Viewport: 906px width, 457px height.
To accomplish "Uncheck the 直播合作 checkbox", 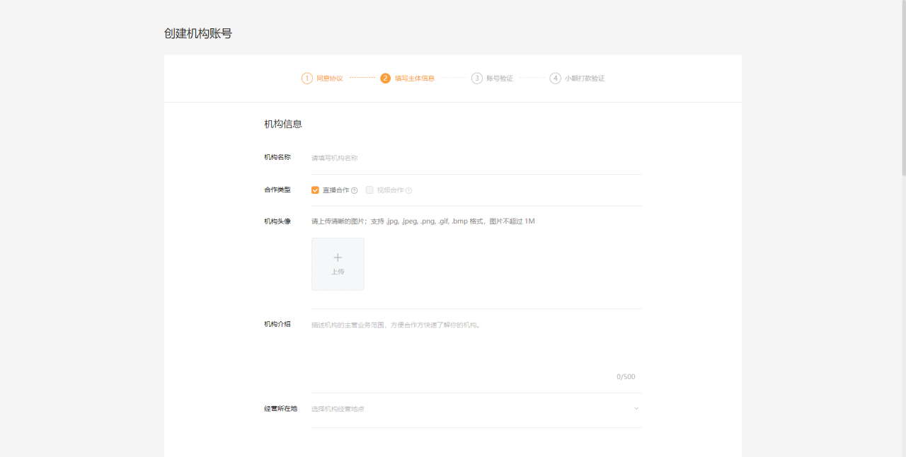I will click(x=315, y=190).
